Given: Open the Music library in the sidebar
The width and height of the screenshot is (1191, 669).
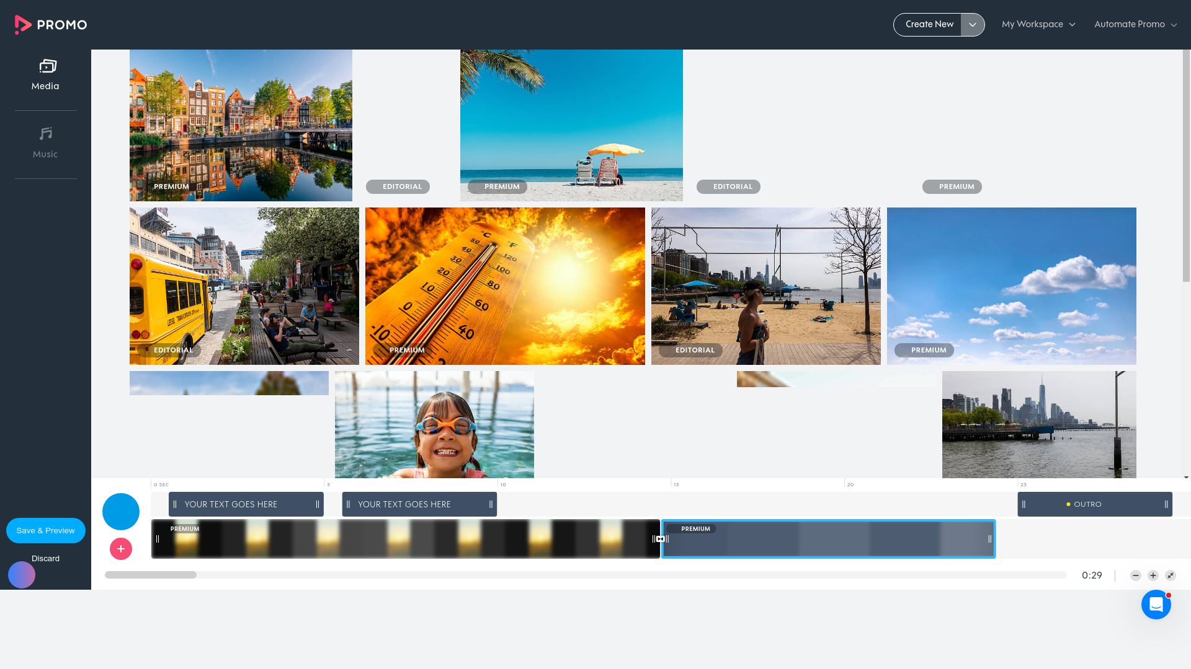Looking at the screenshot, I should [x=45, y=142].
